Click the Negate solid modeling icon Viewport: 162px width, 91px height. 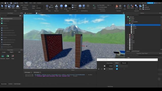(x=84, y=7)
